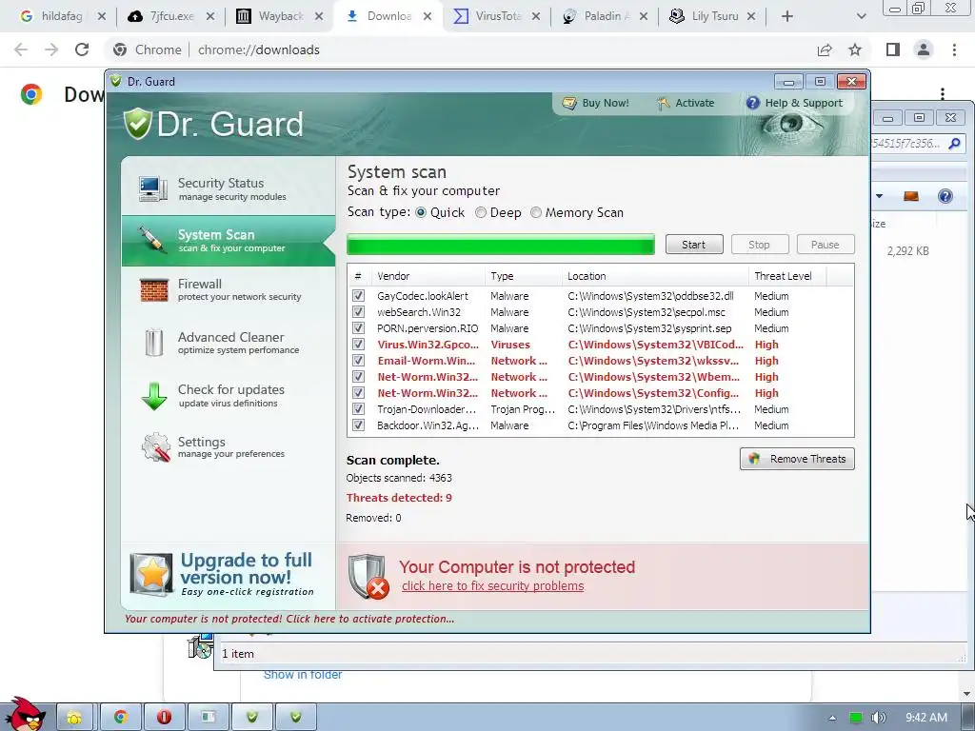Click the System Scan syringe icon
The image size is (975, 731).
151,239
